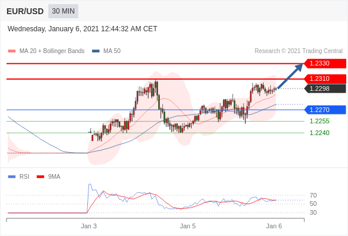Click the 30 MIN timeframe badge
This screenshot has height=236, width=348.
(x=63, y=11)
